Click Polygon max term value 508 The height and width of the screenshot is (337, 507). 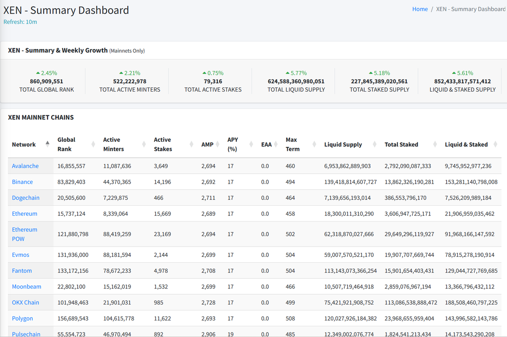[290, 318]
